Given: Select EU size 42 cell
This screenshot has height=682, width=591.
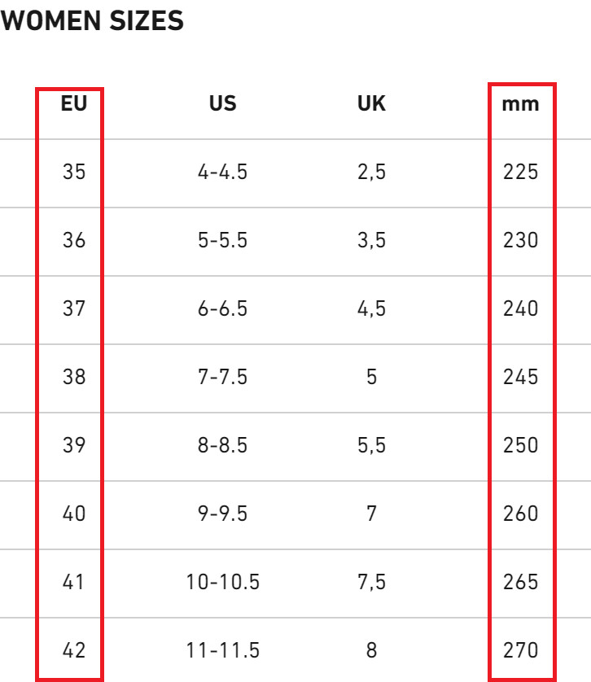Looking at the screenshot, I should [x=73, y=651].
